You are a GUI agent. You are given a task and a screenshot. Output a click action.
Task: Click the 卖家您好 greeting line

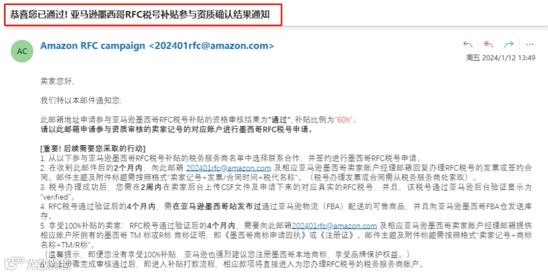click(x=57, y=82)
